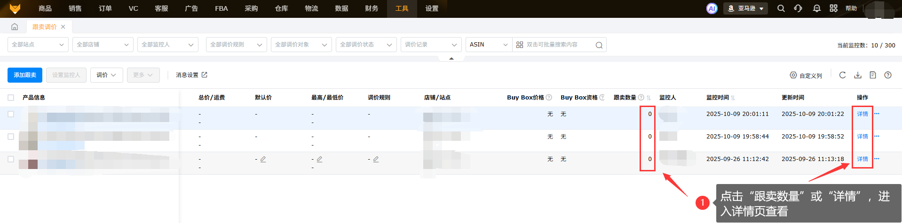902x223 pixels.
Task: Close the 跟卖调价 tab
Action: [63, 27]
